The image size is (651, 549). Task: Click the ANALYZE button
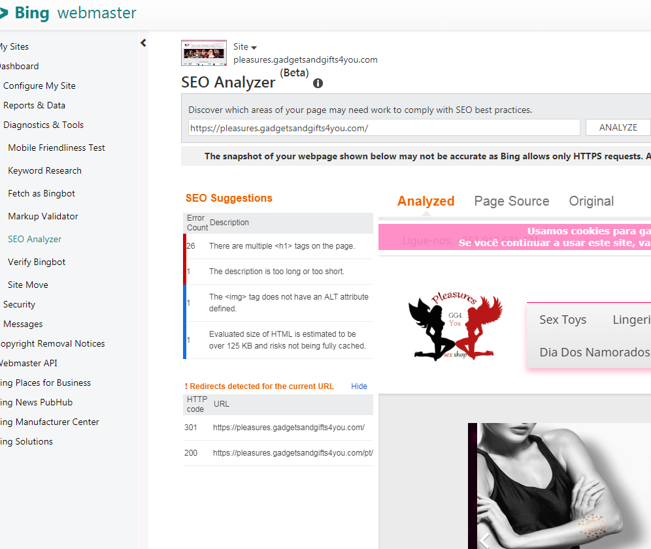point(618,127)
